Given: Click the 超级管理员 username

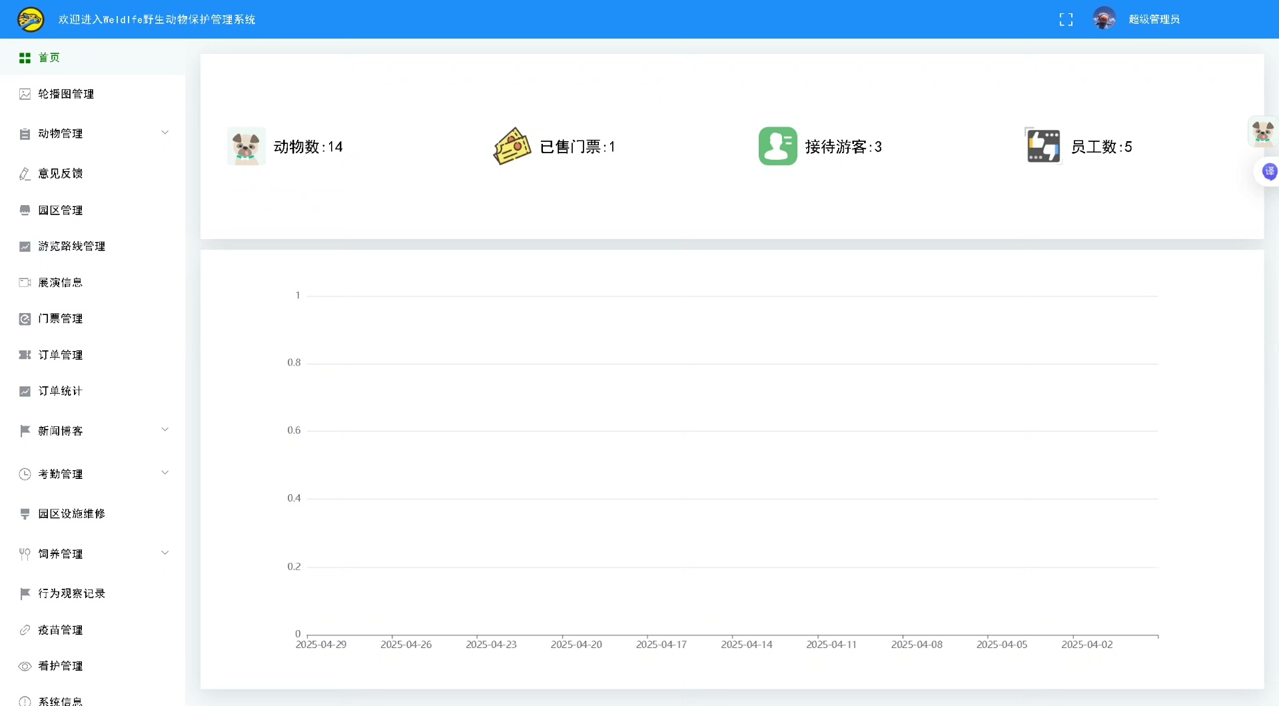Looking at the screenshot, I should 1154,19.
